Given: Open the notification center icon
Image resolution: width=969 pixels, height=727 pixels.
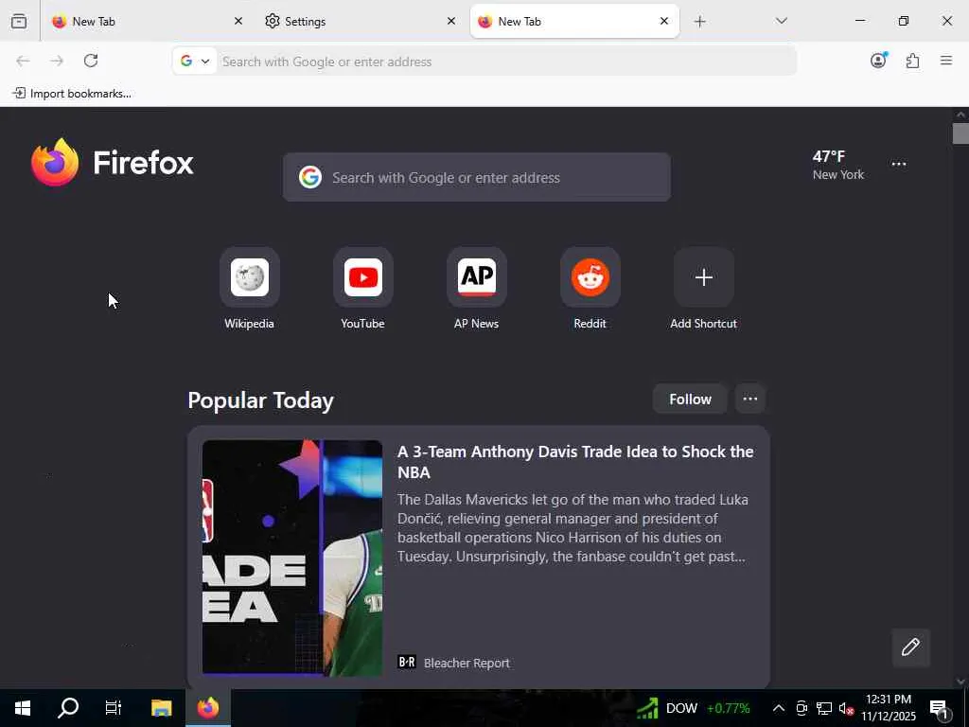Looking at the screenshot, I should 941,708.
